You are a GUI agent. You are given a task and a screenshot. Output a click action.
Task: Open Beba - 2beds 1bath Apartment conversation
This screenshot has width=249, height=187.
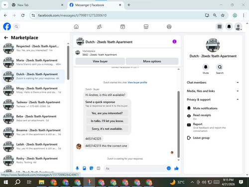pos(33,118)
